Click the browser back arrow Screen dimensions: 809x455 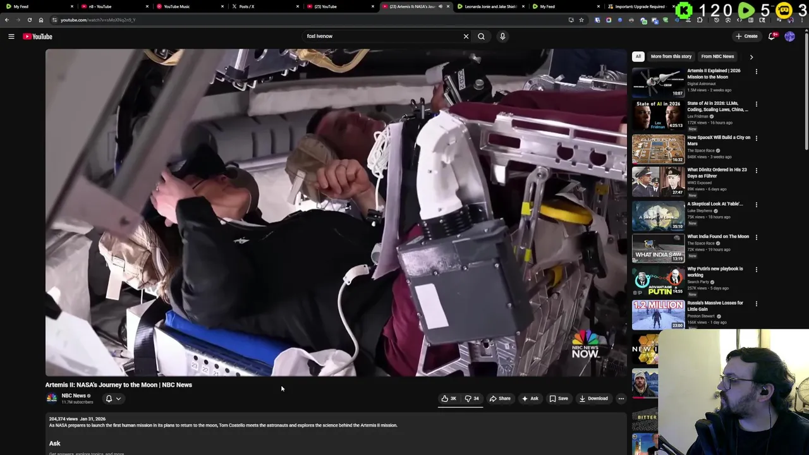(7, 20)
